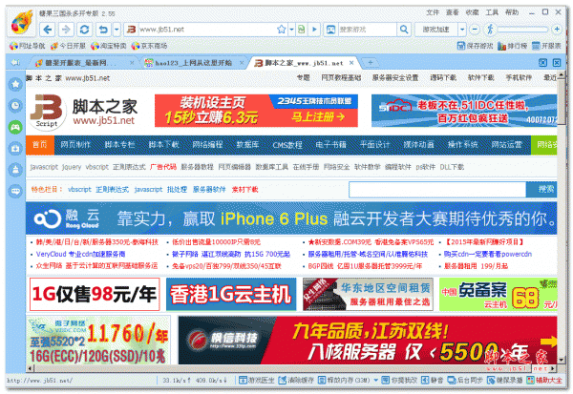The image size is (573, 394).
Task: Click the minus button to decrease game speed
Action: coord(475,30)
